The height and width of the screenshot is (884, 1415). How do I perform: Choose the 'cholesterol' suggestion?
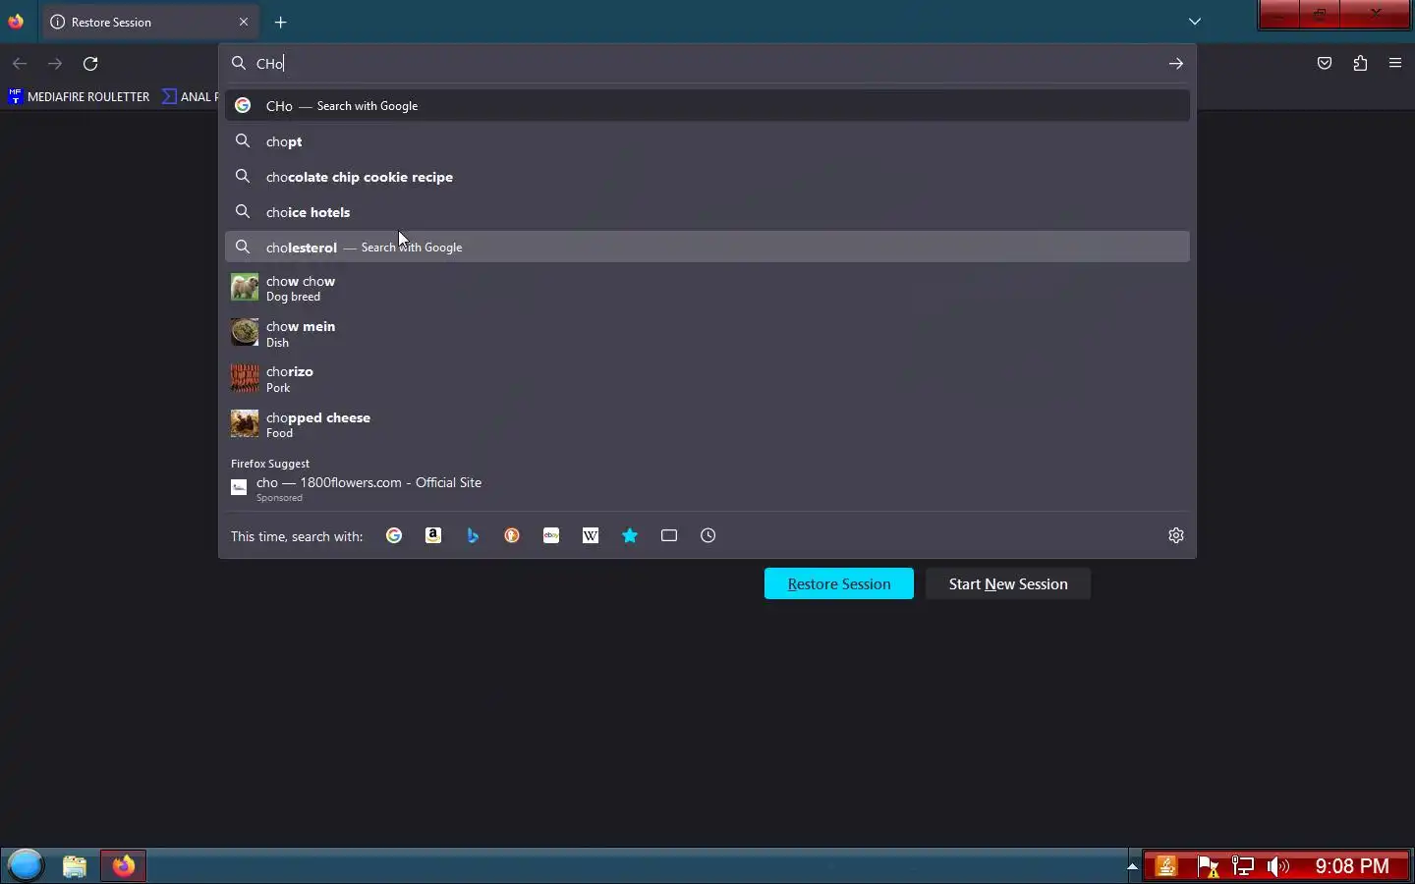[x=707, y=247]
